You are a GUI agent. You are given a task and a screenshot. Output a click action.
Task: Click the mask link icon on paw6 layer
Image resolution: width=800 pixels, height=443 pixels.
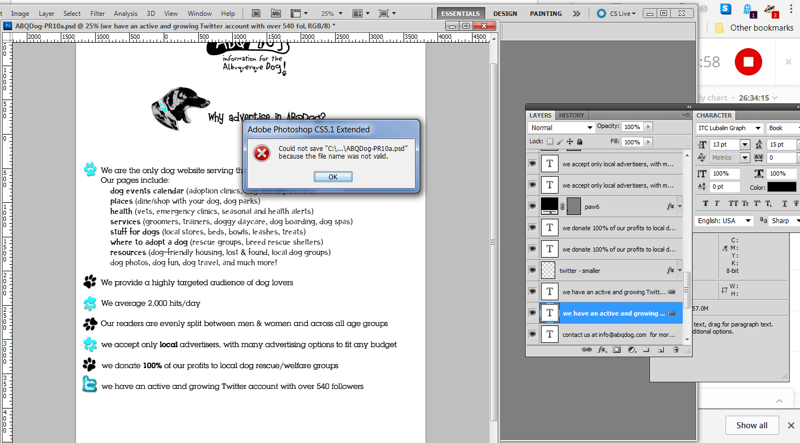[x=562, y=207]
